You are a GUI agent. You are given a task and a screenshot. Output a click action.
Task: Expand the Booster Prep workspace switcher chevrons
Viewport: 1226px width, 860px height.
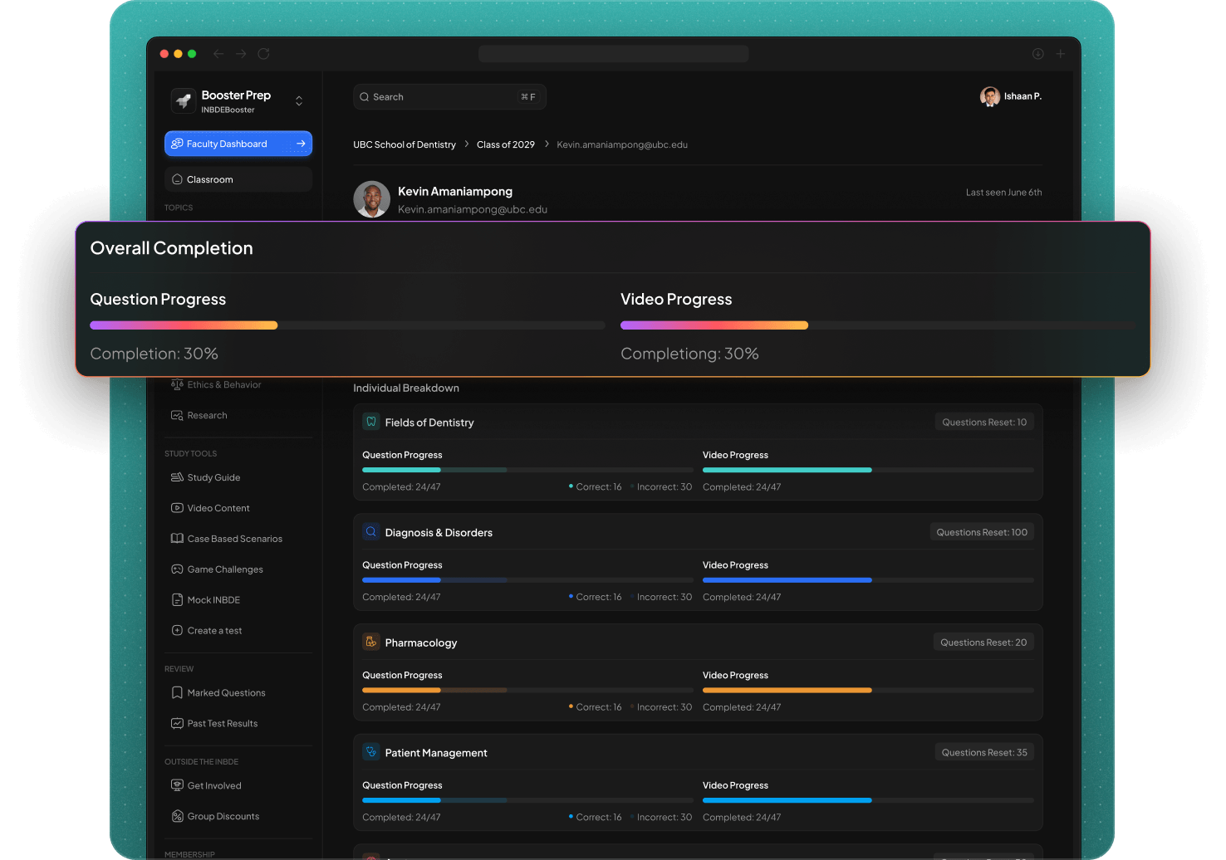pos(299,100)
